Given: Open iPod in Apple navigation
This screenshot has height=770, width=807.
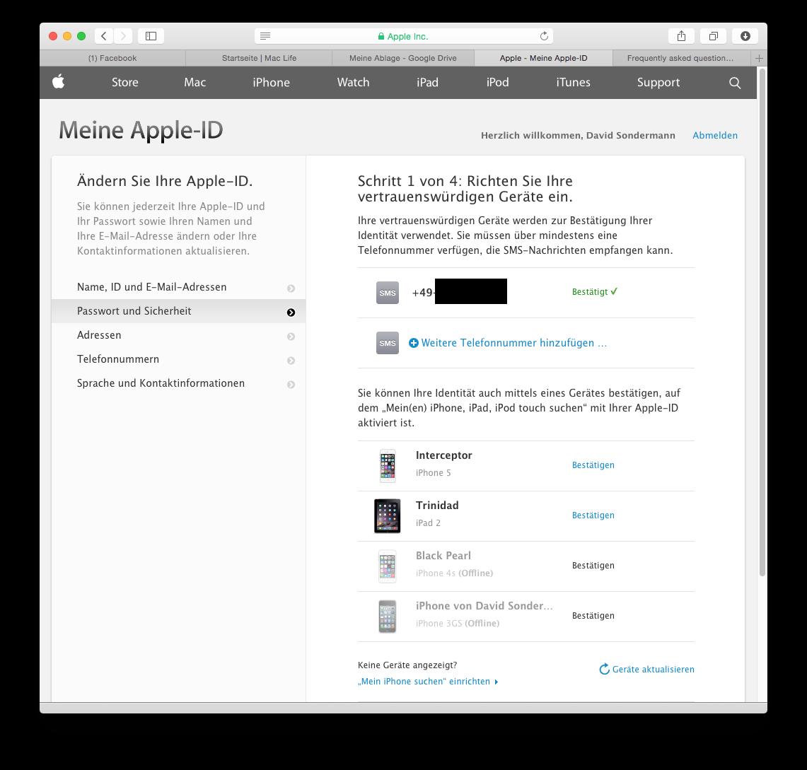Looking at the screenshot, I should [x=498, y=82].
